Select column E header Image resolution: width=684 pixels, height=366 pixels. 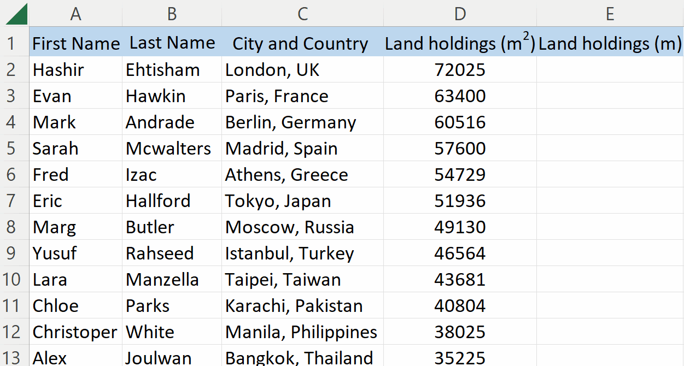coord(610,14)
